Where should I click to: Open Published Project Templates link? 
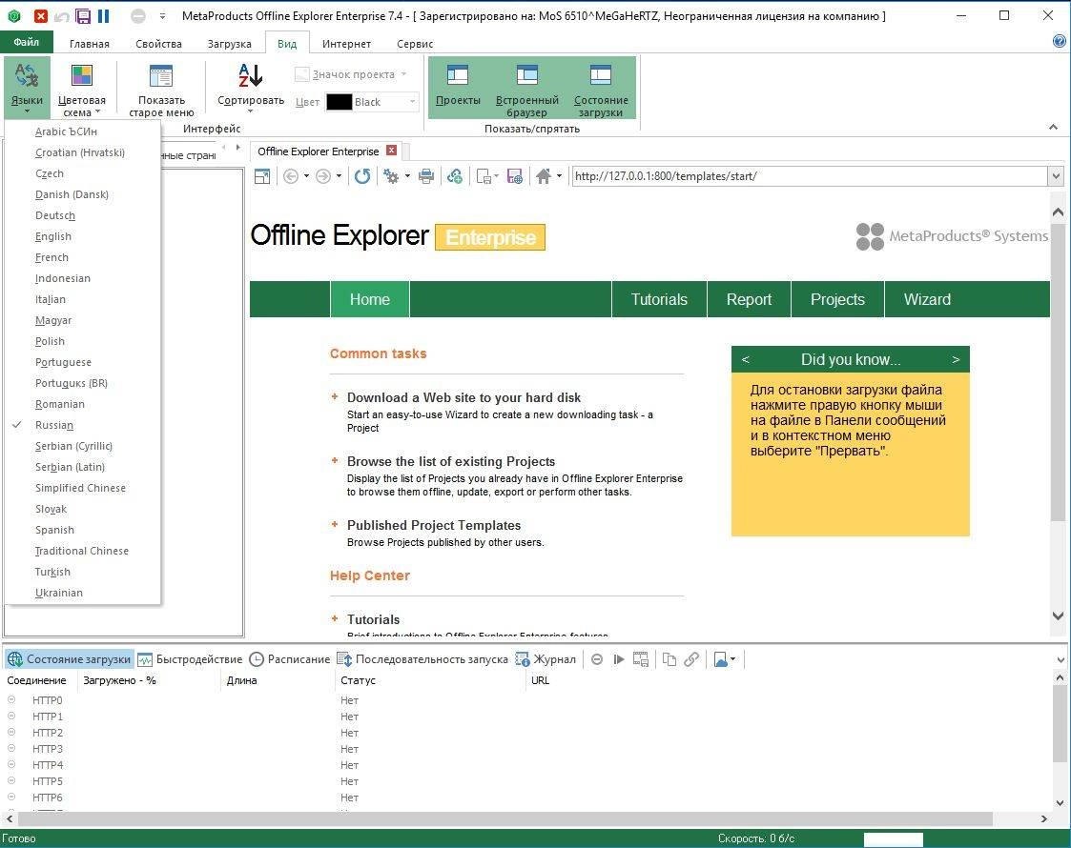(434, 525)
